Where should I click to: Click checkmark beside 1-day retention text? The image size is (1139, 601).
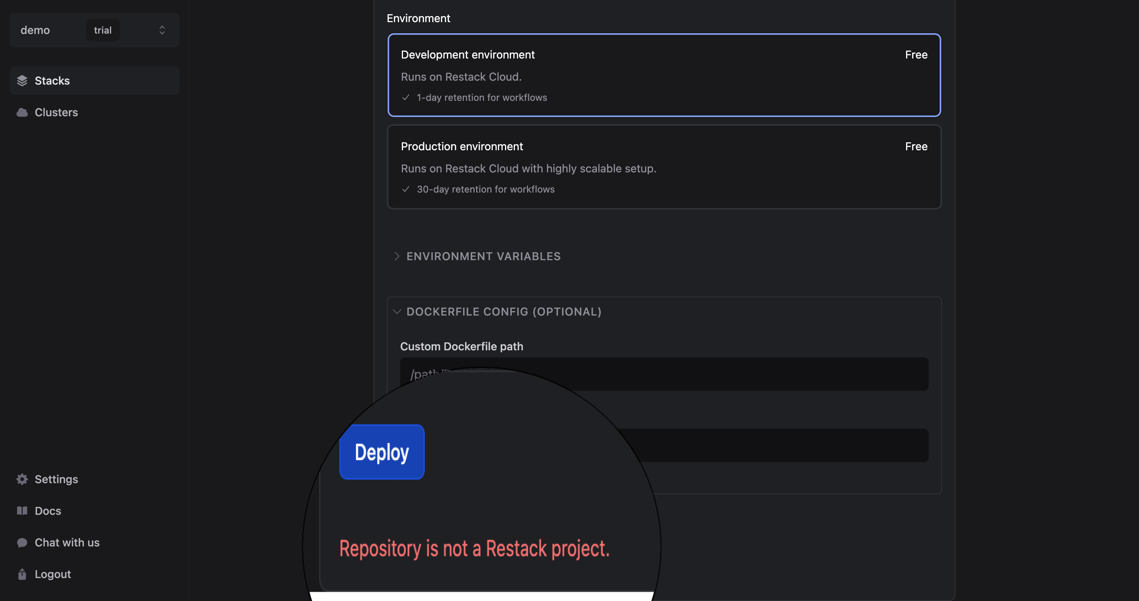point(405,97)
